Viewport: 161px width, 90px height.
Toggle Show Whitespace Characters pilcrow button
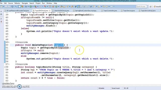coord(87,6)
